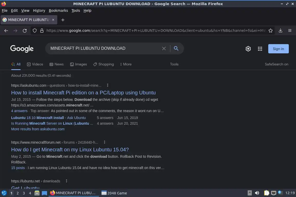Open the Bookmarks menu
Image resolution: width=296 pixels, height=197 pixels.
click(58, 11)
